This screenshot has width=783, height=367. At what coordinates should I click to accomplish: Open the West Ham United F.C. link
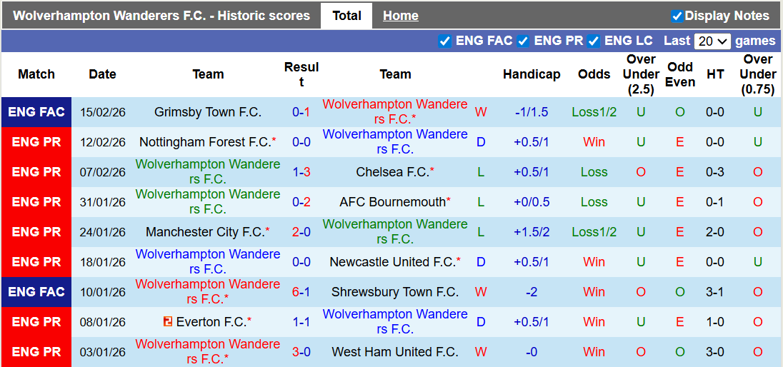pyautogui.click(x=395, y=352)
